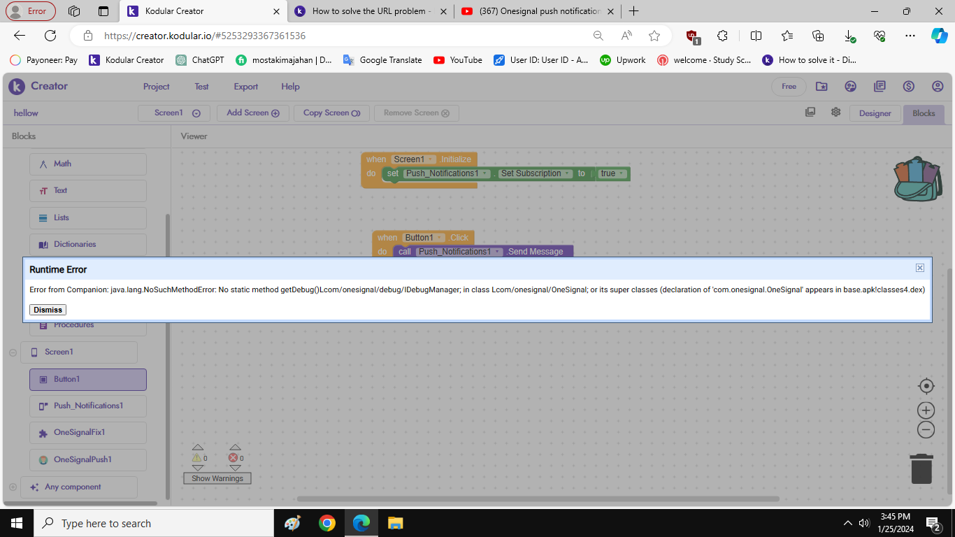Open the Screen1 screen selector dropdown
The image size is (955, 537).
tap(173, 112)
